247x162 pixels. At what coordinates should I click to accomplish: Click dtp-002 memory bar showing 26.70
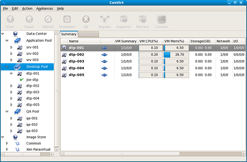(176, 55)
